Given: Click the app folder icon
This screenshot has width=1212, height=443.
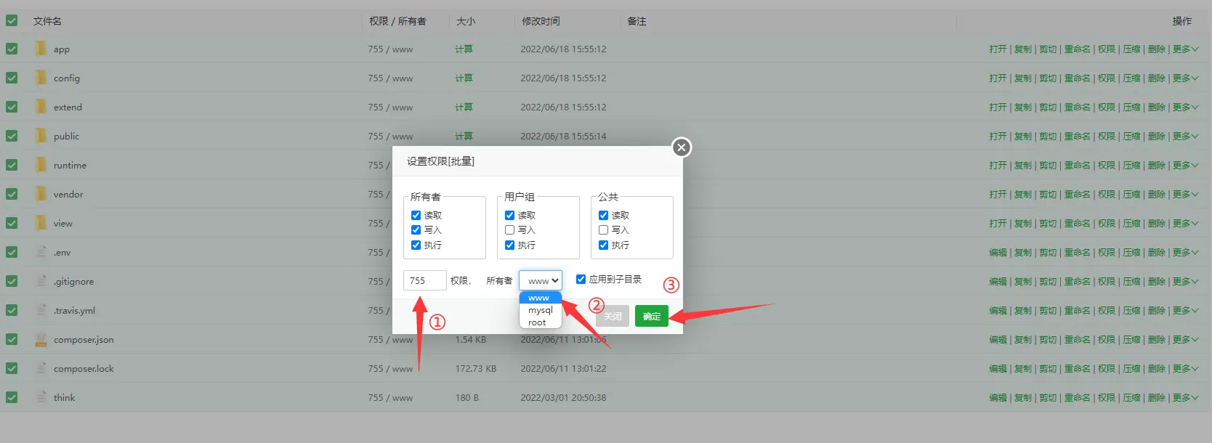Looking at the screenshot, I should coord(41,49).
